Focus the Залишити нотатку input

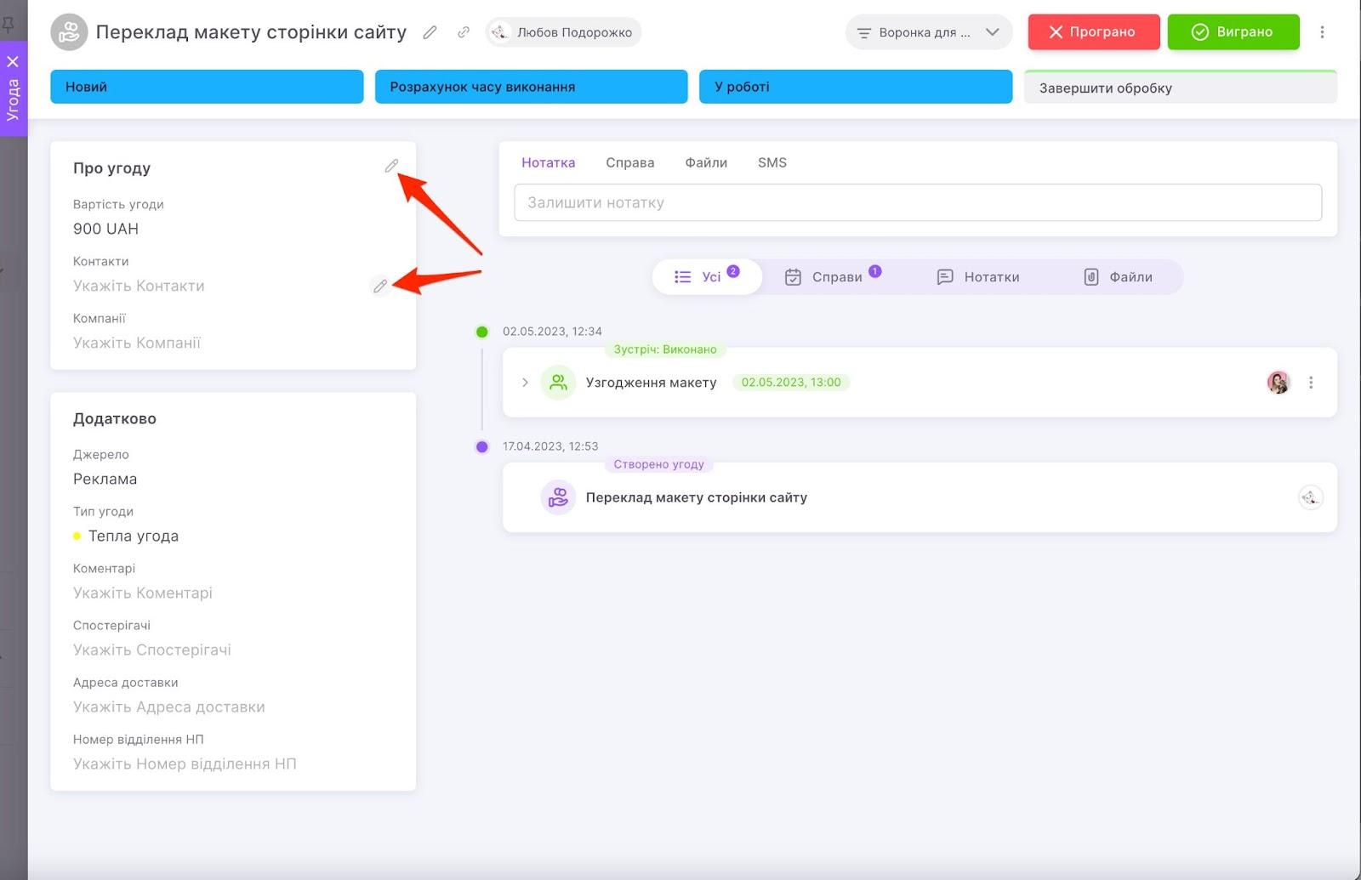918,202
